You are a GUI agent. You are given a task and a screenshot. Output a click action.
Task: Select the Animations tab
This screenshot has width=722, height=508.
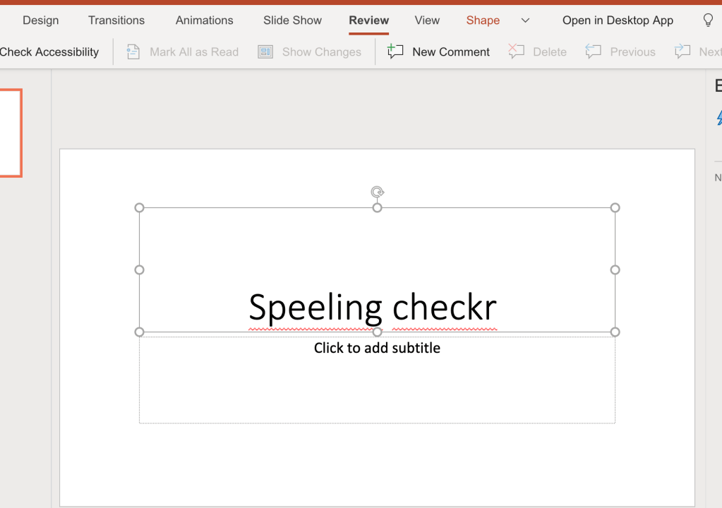(x=204, y=20)
